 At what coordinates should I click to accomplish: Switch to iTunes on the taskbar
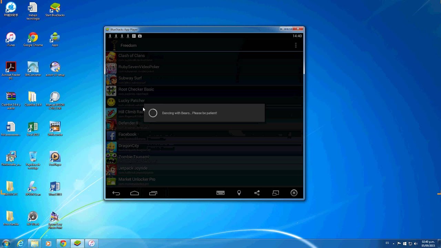pos(91,244)
